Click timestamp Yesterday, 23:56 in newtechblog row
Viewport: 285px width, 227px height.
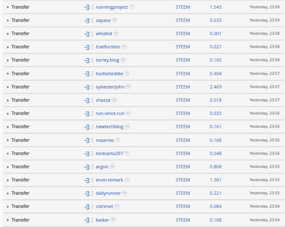pyautogui.click(x=264, y=126)
